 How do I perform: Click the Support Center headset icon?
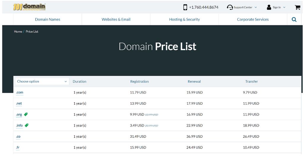click(x=230, y=7)
